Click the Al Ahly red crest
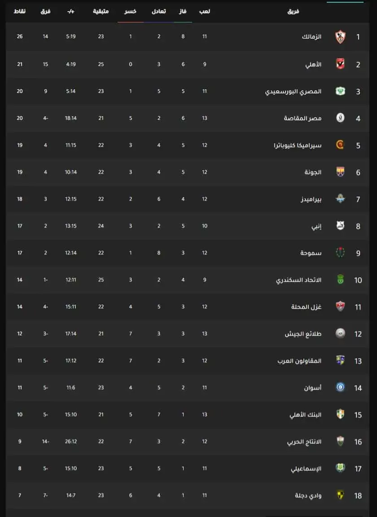 point(340,64)
